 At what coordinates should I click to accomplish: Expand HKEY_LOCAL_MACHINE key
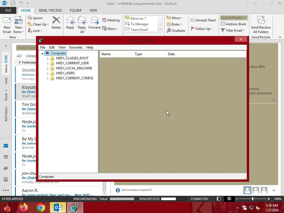(x=47, y=69)
